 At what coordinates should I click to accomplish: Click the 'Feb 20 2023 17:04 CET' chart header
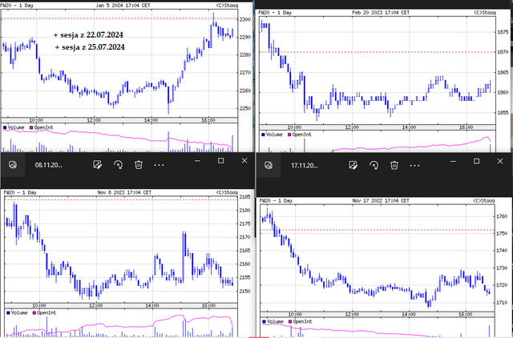pyautogui.click(x=381, y=13)
